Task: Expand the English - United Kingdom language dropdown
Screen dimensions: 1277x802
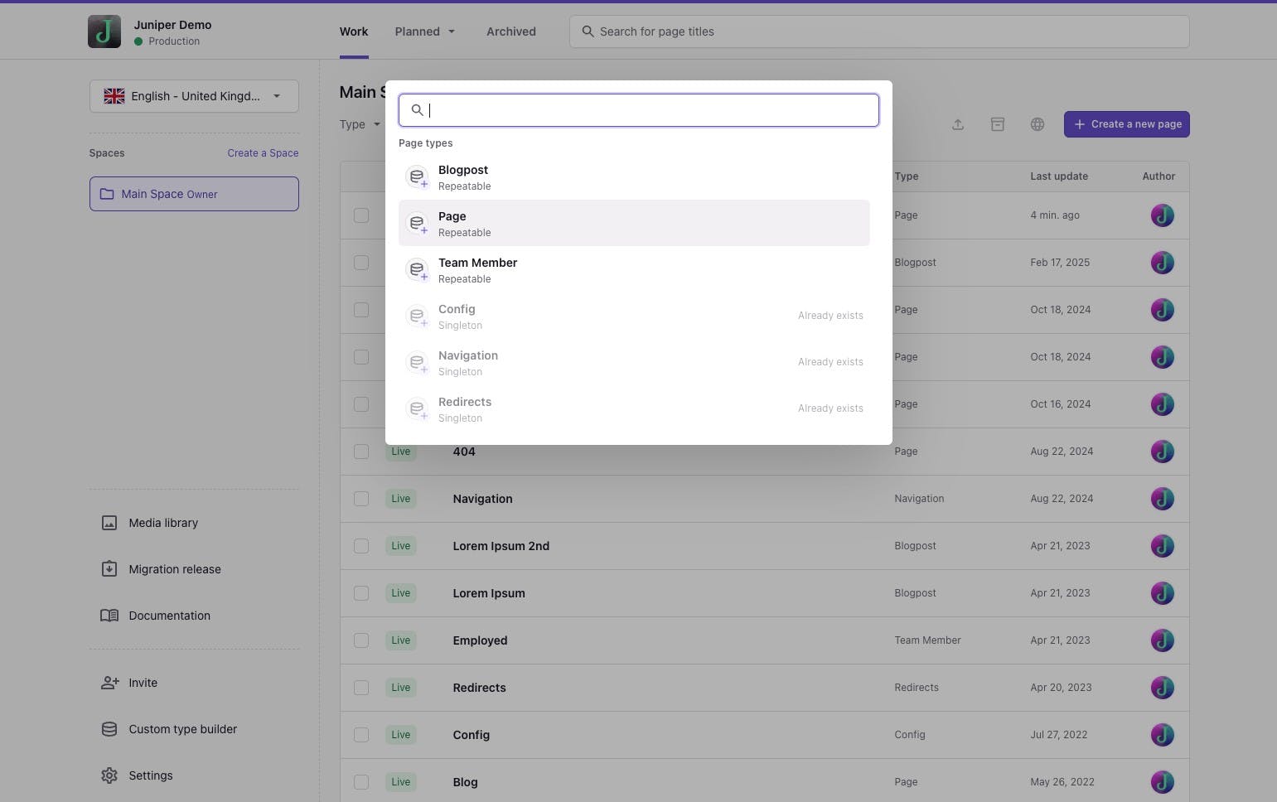Action: (194, 96)
